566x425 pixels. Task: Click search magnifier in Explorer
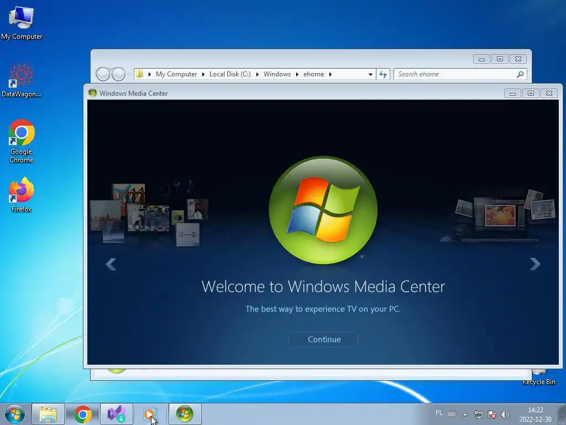520,74
